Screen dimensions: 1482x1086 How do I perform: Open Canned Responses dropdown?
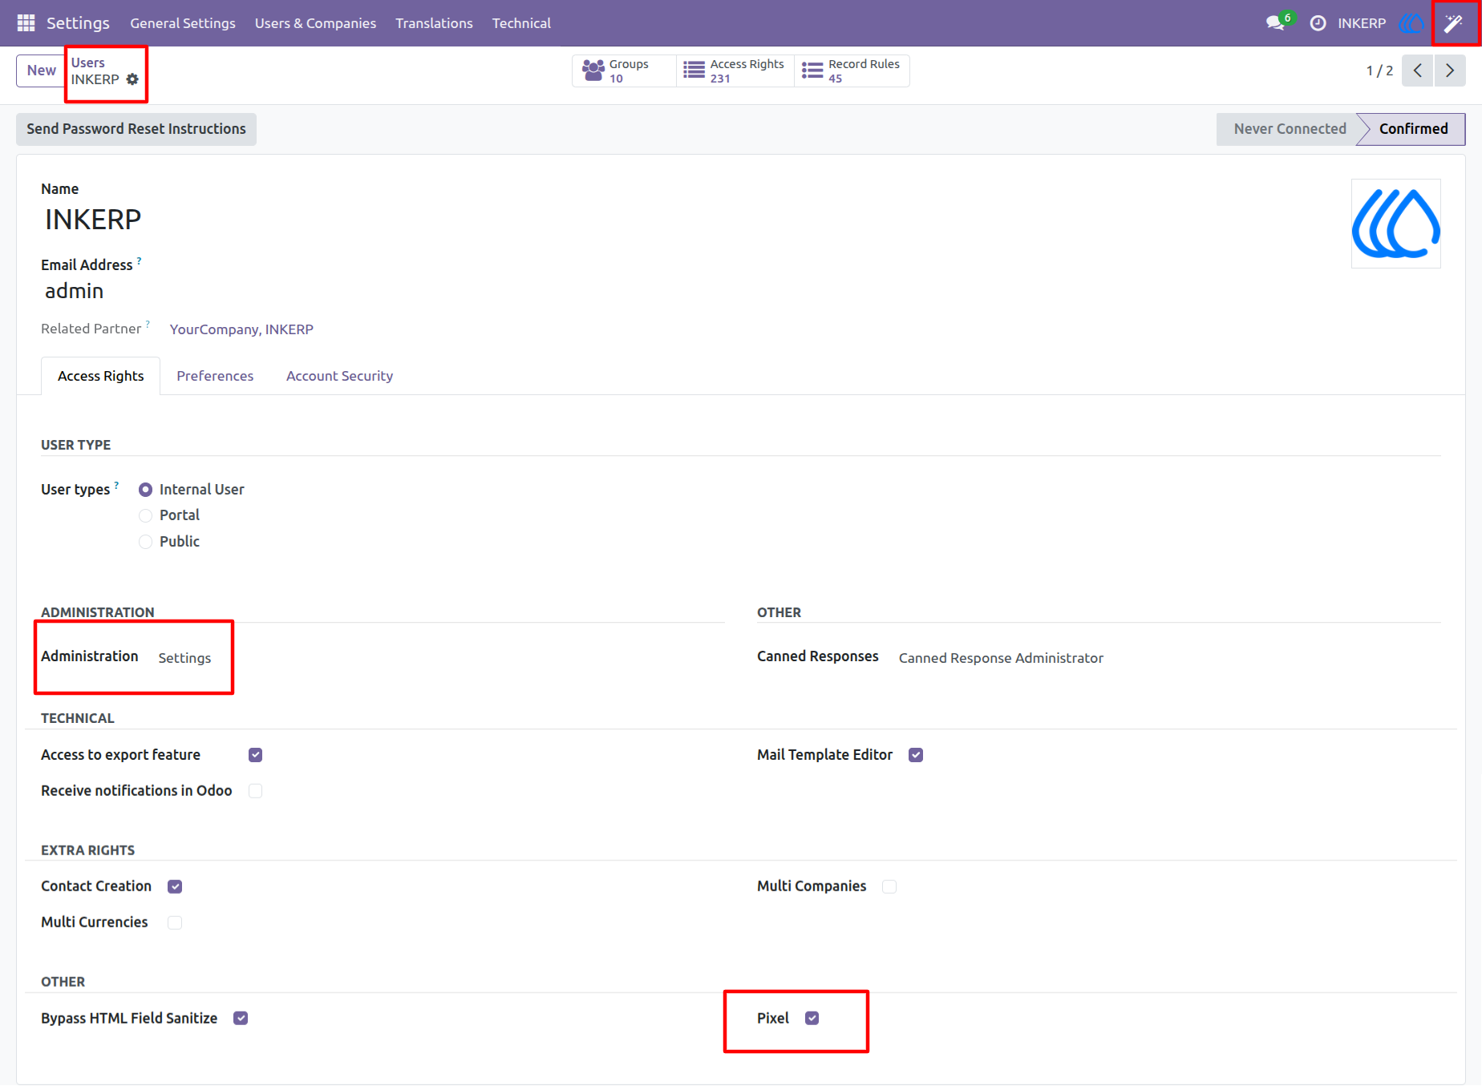click(x=1001, y=658)
